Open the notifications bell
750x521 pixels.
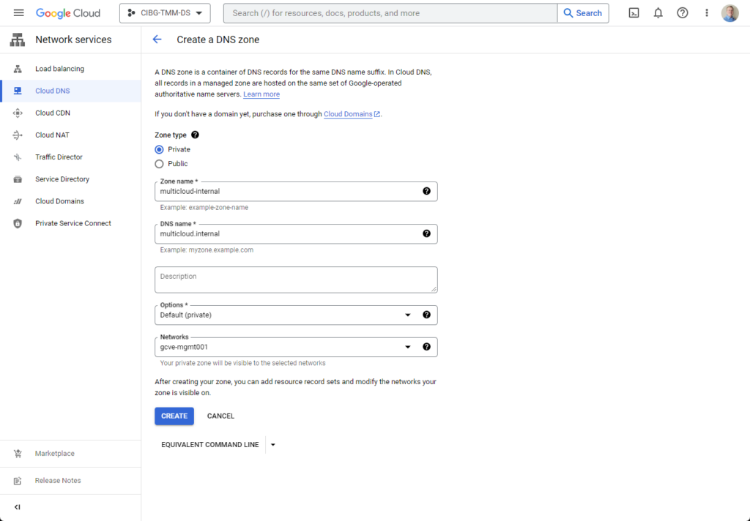(x=658, y=13)
